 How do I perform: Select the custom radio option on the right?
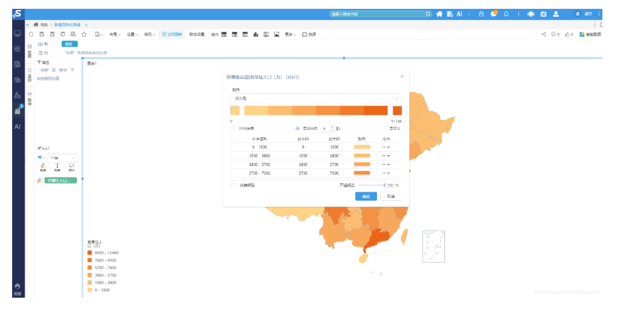(384, 128)
